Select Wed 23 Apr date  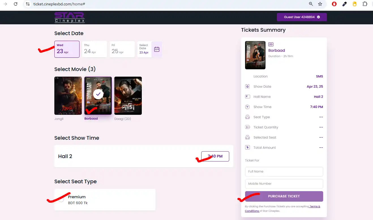[x=67, y=49]
